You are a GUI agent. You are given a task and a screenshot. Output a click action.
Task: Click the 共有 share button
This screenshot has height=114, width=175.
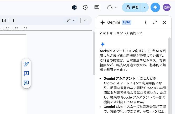coord(132,7)
